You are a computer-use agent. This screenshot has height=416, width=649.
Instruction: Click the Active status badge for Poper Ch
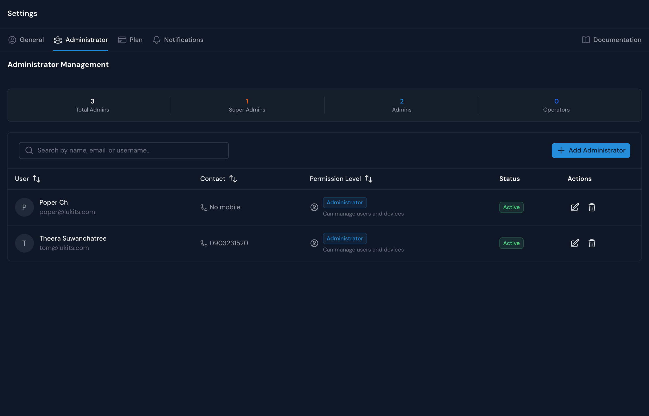[511, 207]
